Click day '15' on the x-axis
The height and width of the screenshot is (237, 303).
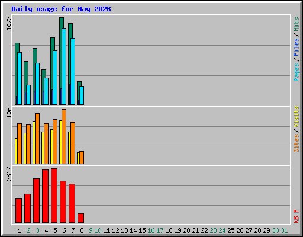click(142, 230)
